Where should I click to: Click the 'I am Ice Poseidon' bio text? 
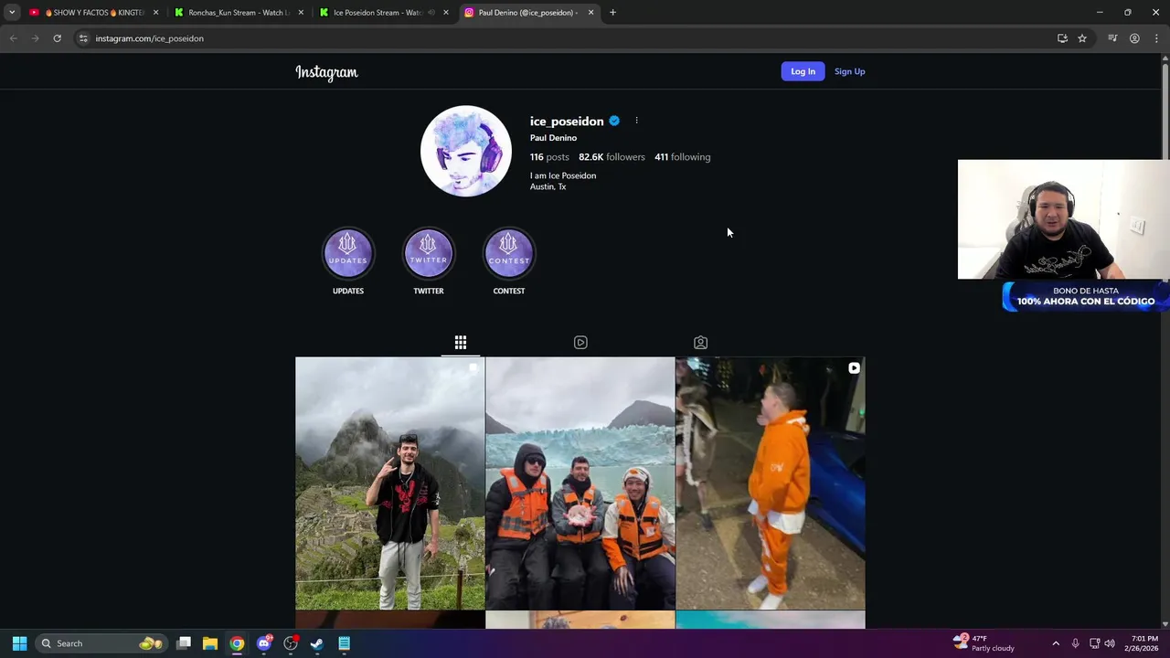click(563, 175)
